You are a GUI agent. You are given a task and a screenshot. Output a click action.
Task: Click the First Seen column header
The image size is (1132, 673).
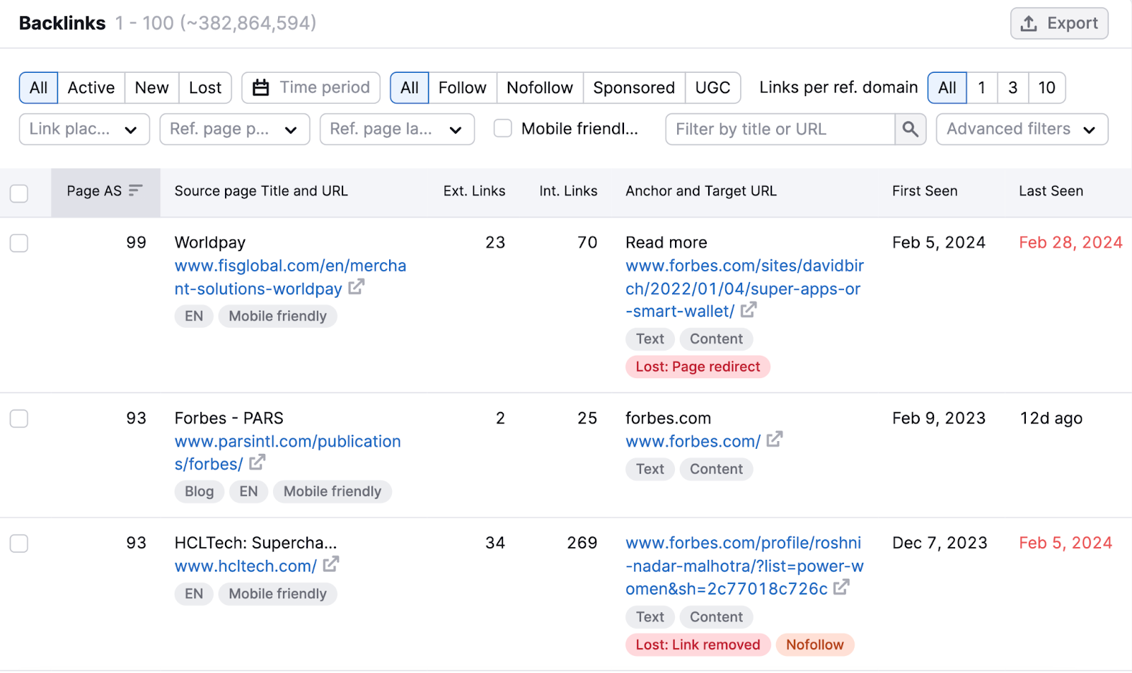925,191
